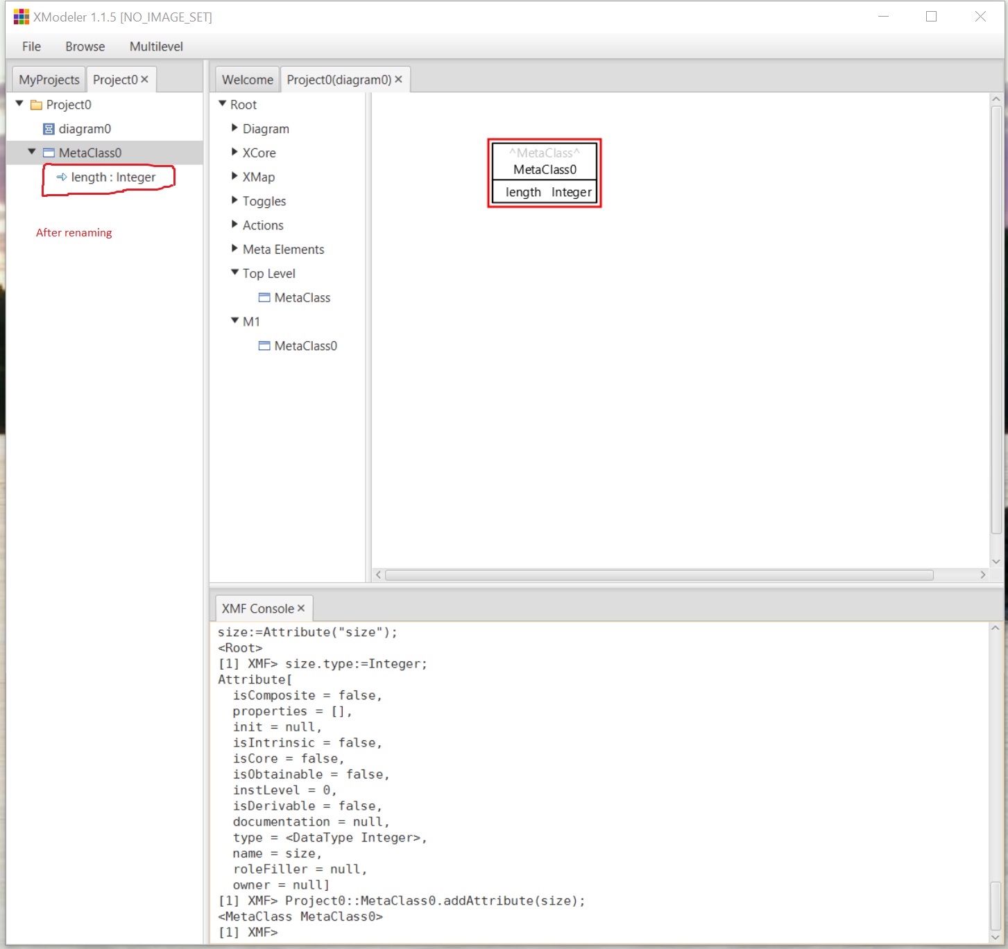This screenshot has height=949, width=1008.
Task: Click the diagram's horizontal scrollbar right arrow
Action: 983,575
